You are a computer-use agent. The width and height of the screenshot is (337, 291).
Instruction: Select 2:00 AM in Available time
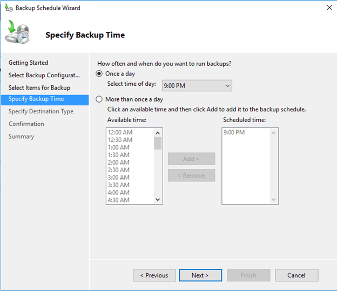click(x=119, y=163)
